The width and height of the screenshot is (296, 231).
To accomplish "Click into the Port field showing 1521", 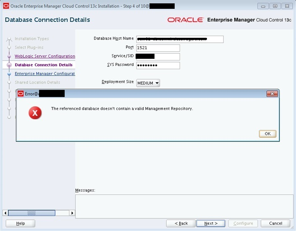I will (x=158, y=48).
